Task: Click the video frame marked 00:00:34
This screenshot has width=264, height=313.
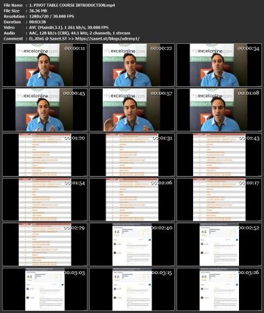Action: [x=220, y=65]
